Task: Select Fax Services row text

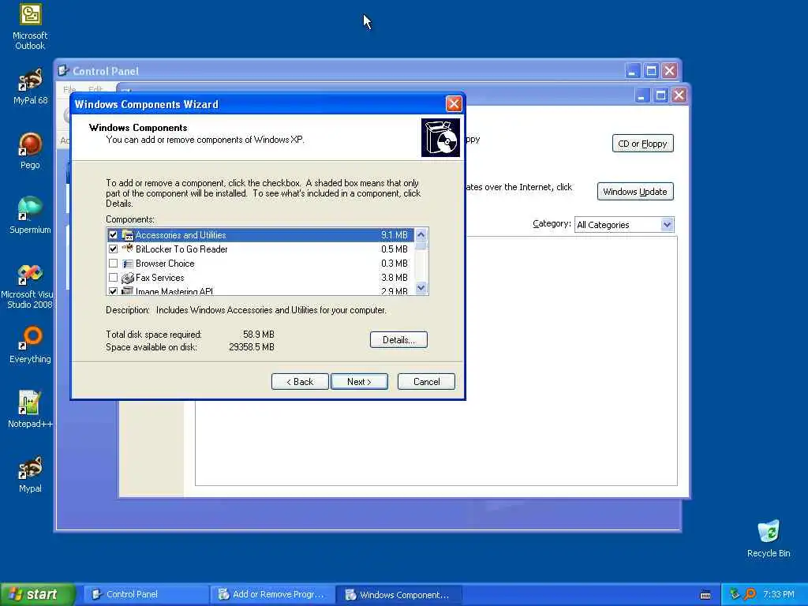Action: [x=159, y=278]
